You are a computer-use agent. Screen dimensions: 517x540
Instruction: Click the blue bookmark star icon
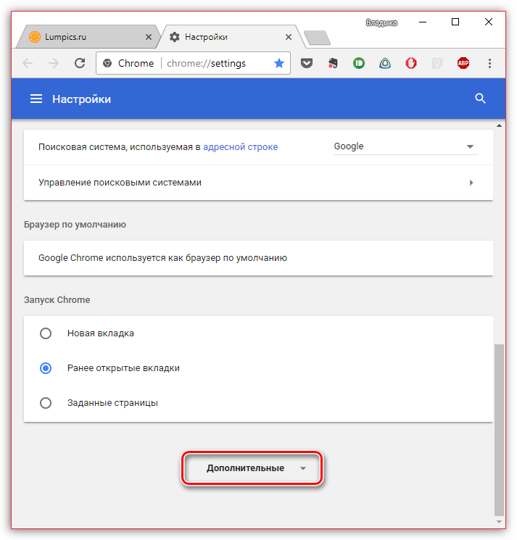pyautogui.click(x=279, y=63)
